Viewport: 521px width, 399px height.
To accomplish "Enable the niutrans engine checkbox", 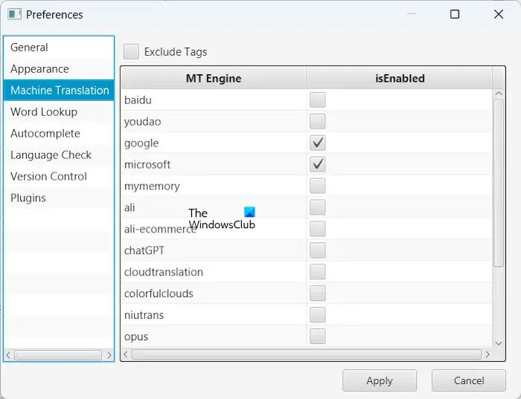I will [317, 315].
